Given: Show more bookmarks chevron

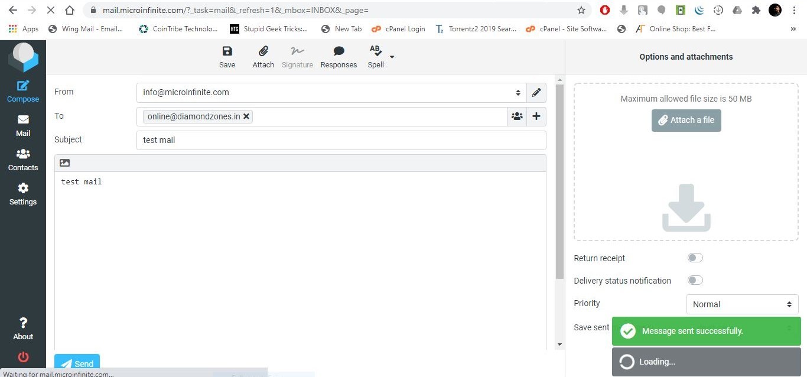Looking at the screenshot, I should coord(793,28).
